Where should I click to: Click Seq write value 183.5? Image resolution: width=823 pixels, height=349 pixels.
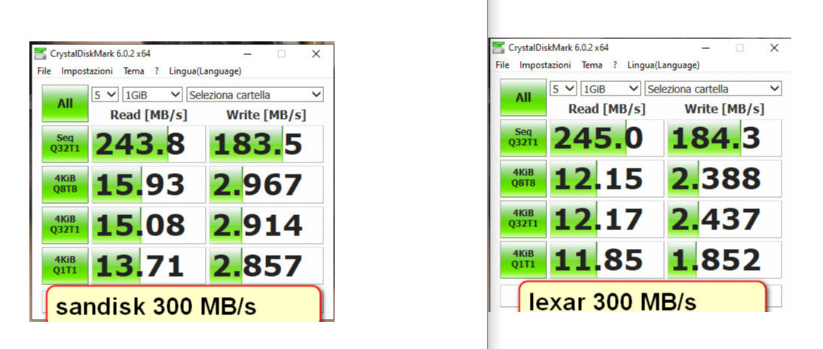click(266, 144)
